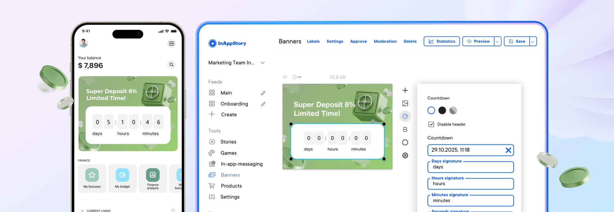The width and height of the screenshot is (614, 212).
Task: Click the Stories sidebar label
Action: click(228, 142)
